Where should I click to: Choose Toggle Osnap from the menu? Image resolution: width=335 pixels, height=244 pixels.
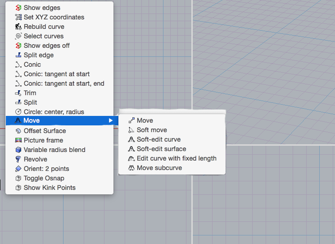coord(59,178)
